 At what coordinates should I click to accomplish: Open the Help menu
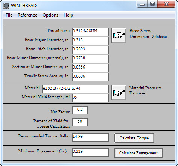click(68, 15)
